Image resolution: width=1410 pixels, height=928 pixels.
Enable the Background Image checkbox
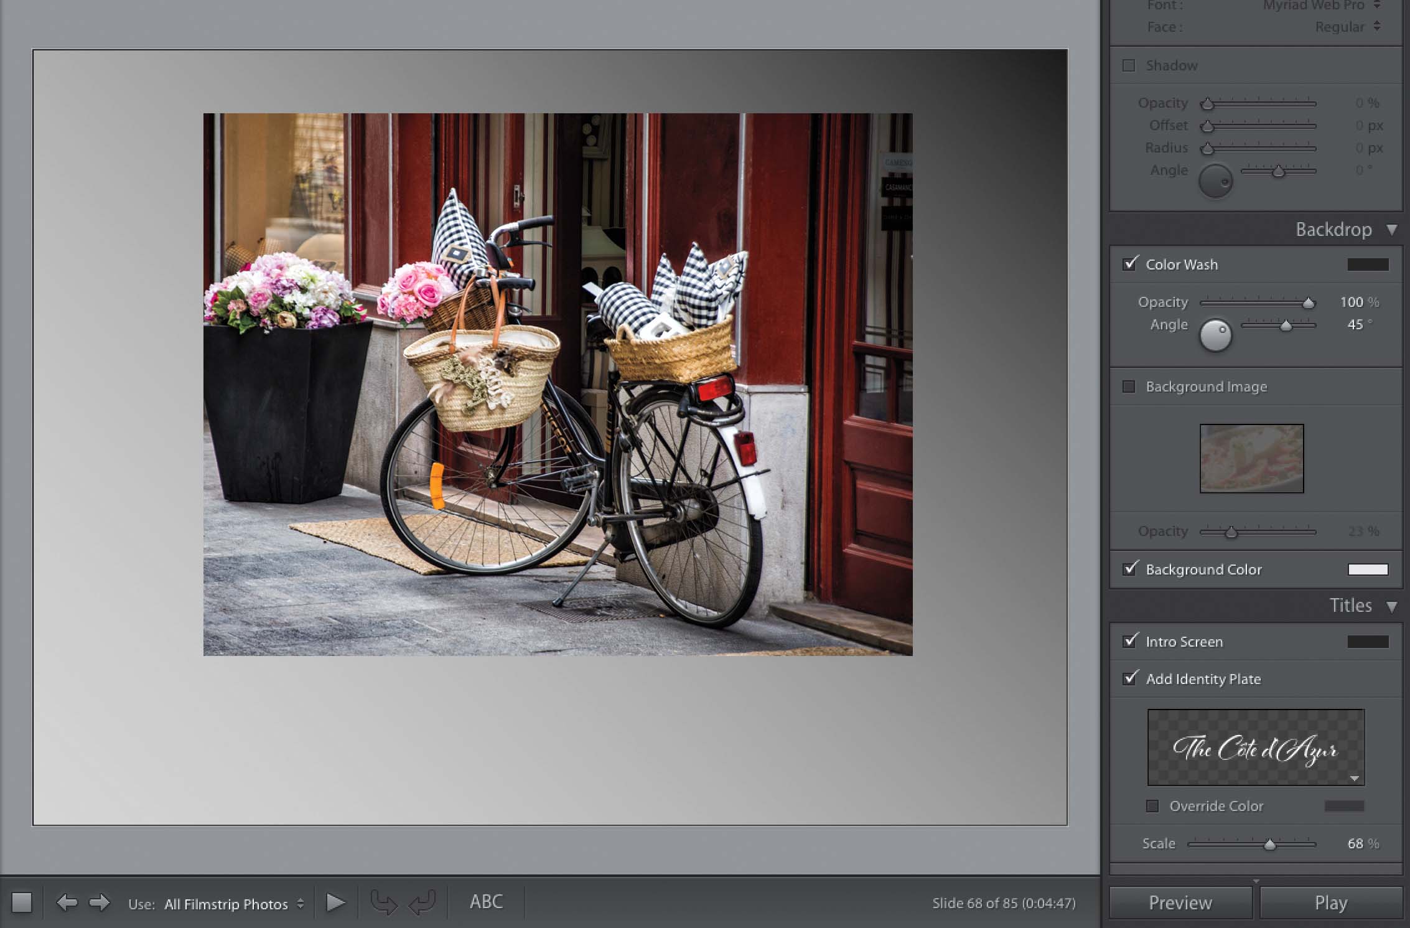pyautogui.click(x=1129, y=387)
